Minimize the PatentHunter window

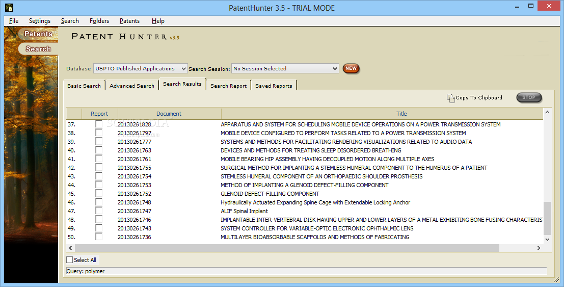(517, 7)
